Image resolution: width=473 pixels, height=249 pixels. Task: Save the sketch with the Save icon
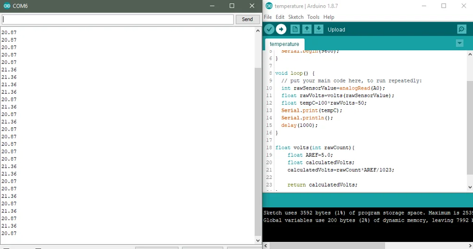tap(318, 29)
